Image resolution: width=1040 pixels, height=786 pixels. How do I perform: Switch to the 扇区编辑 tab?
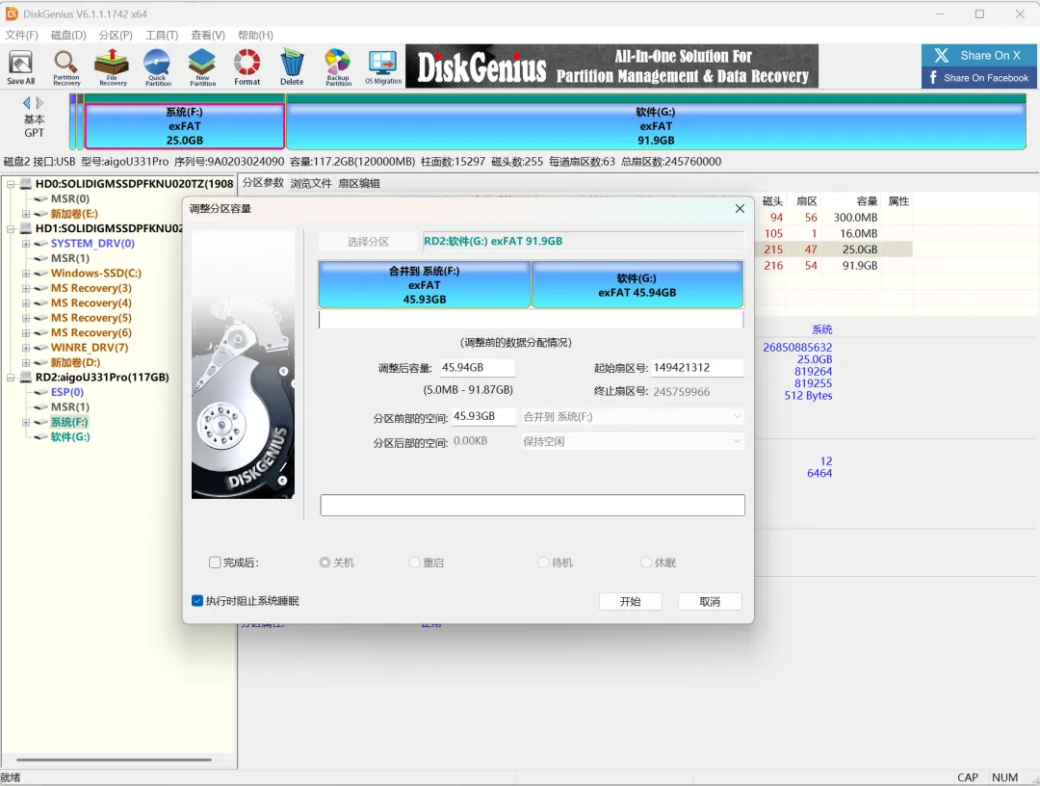point(359,183)
